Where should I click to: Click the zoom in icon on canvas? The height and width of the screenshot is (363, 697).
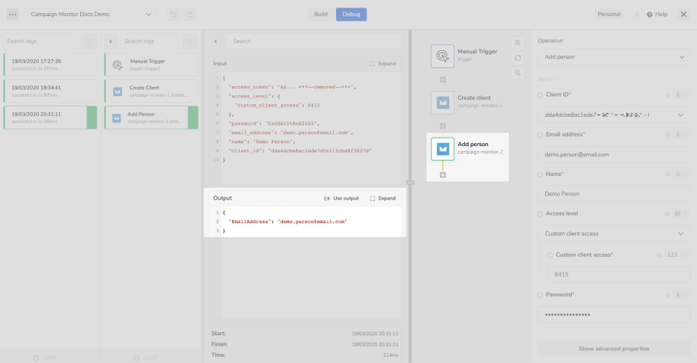[x=518, y=43]
